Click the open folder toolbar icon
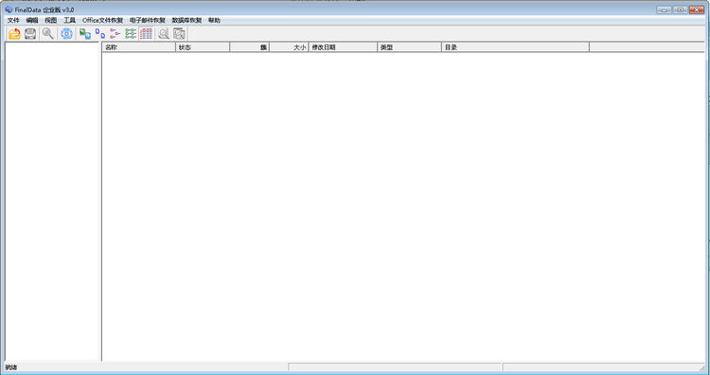 click(x=14, y=33)
